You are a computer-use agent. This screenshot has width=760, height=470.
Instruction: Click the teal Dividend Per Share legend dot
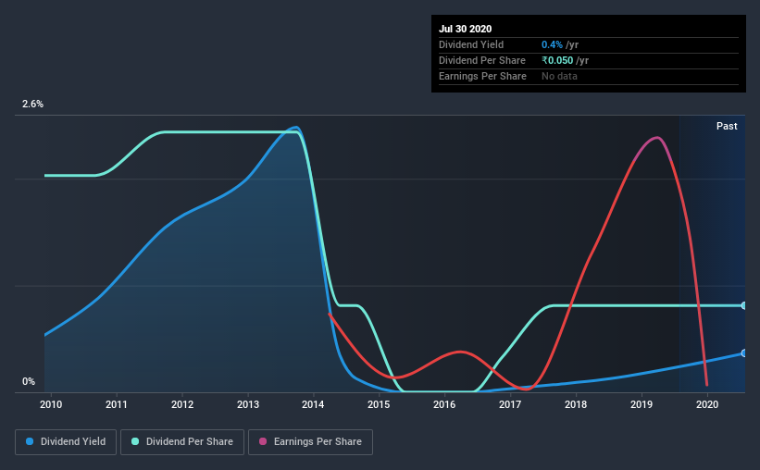(x=135, y=441)
